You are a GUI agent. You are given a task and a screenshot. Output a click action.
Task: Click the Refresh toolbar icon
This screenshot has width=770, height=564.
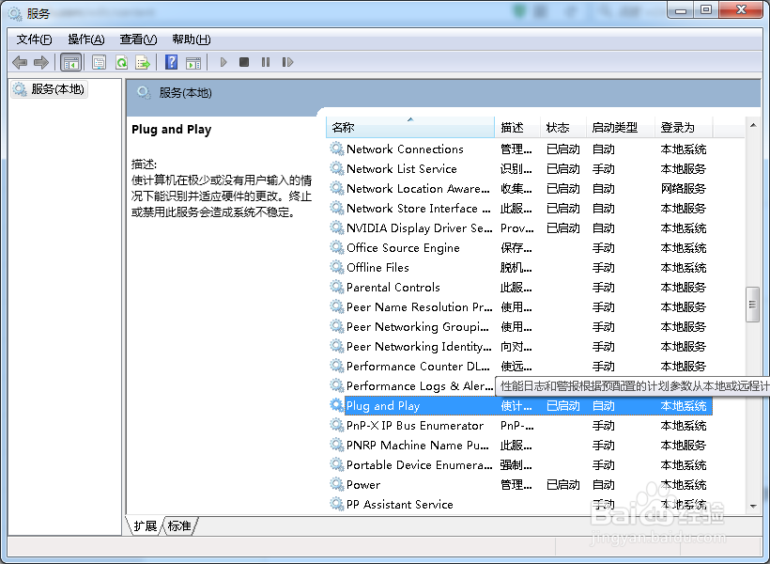click(x=121, y=62)
